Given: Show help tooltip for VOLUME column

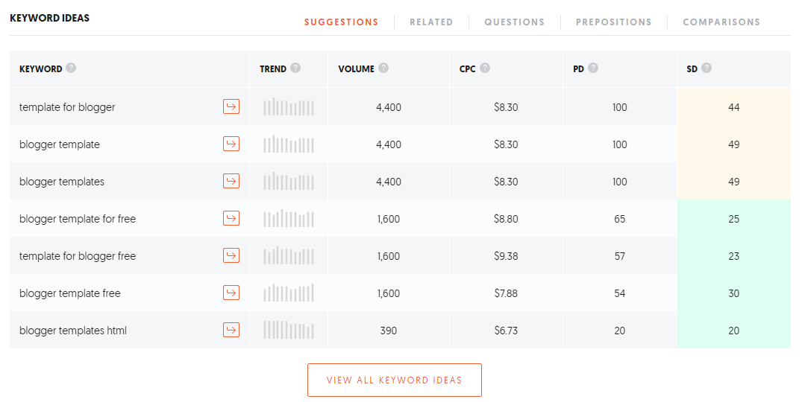Looking at the screenshot, I should [x=383, y=68].
